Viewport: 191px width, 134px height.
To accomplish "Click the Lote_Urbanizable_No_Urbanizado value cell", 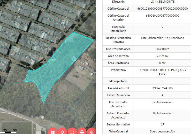I will point(162,38).
